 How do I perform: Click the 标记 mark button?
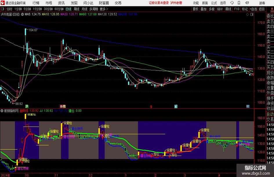(245, 9)
